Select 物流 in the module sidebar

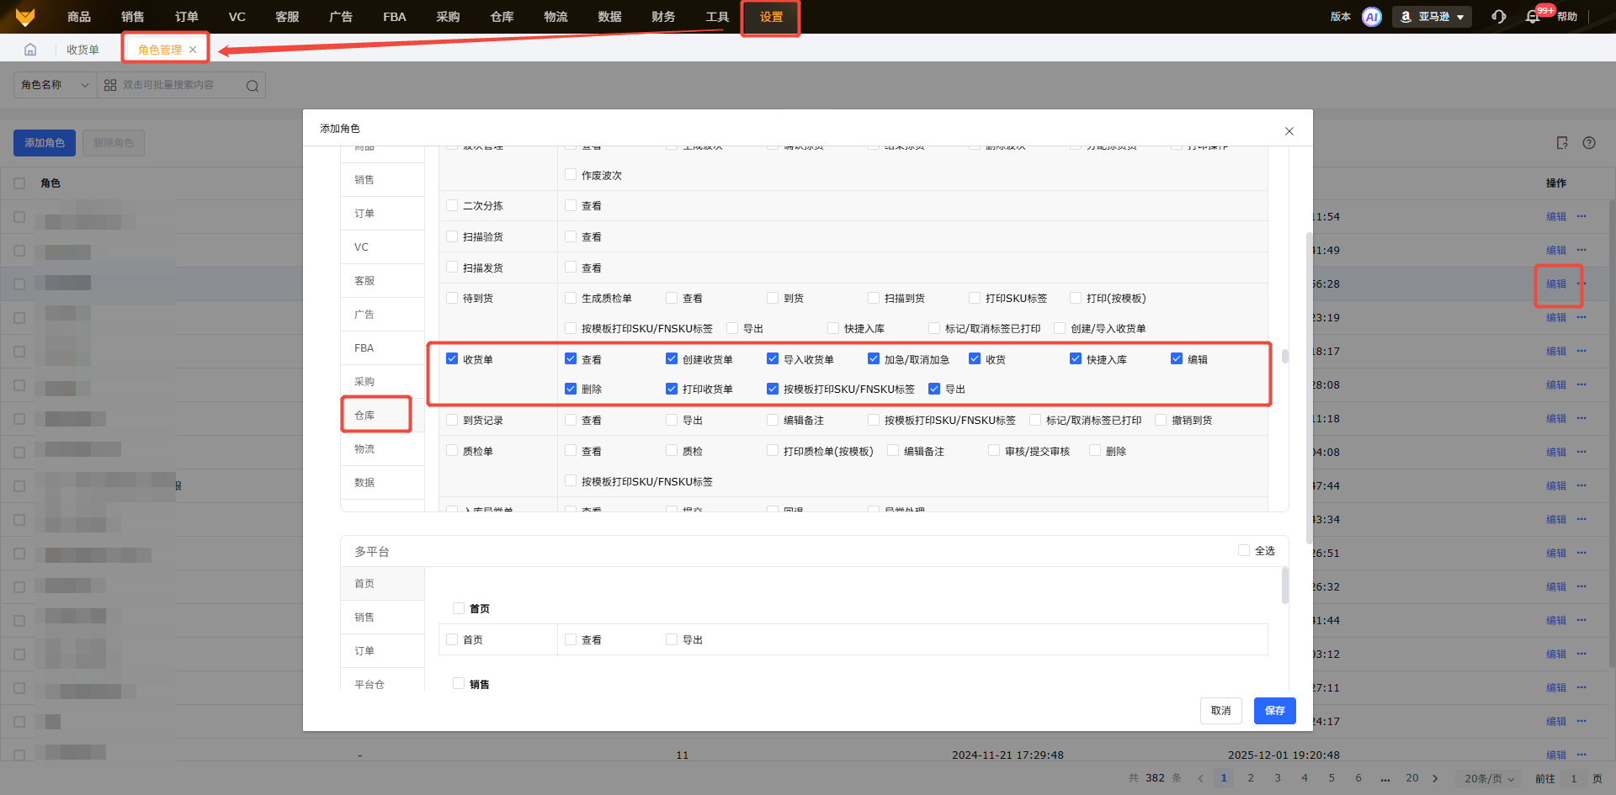(364, 449)
